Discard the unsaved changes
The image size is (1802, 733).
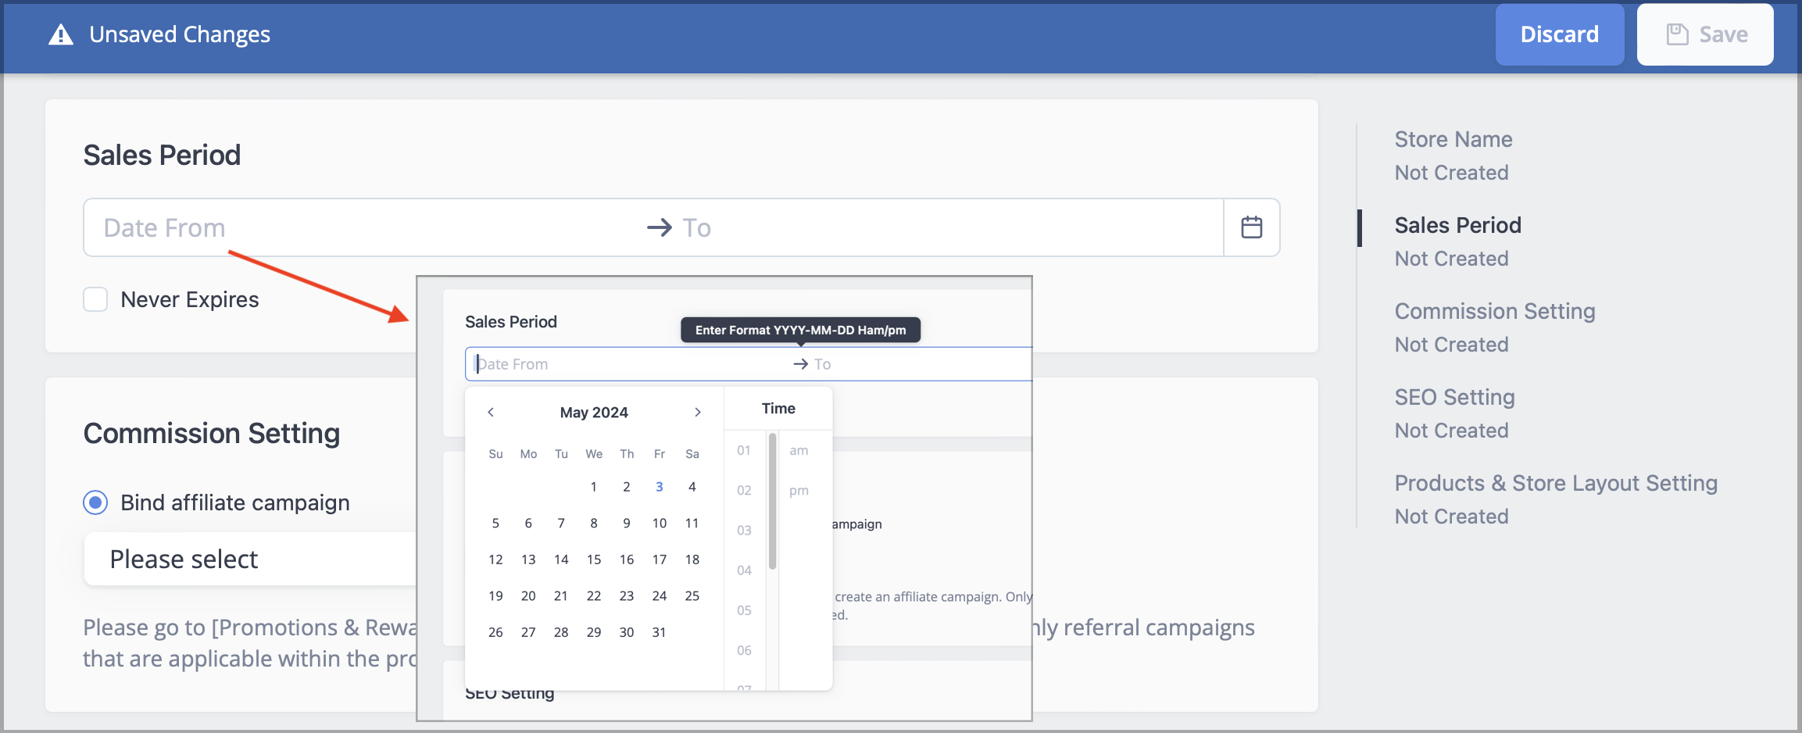click(x=1559, y=34)
